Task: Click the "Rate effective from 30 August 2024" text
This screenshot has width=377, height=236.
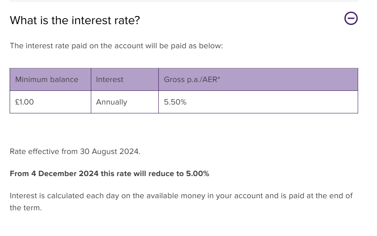Action: [x=75, y=152]
